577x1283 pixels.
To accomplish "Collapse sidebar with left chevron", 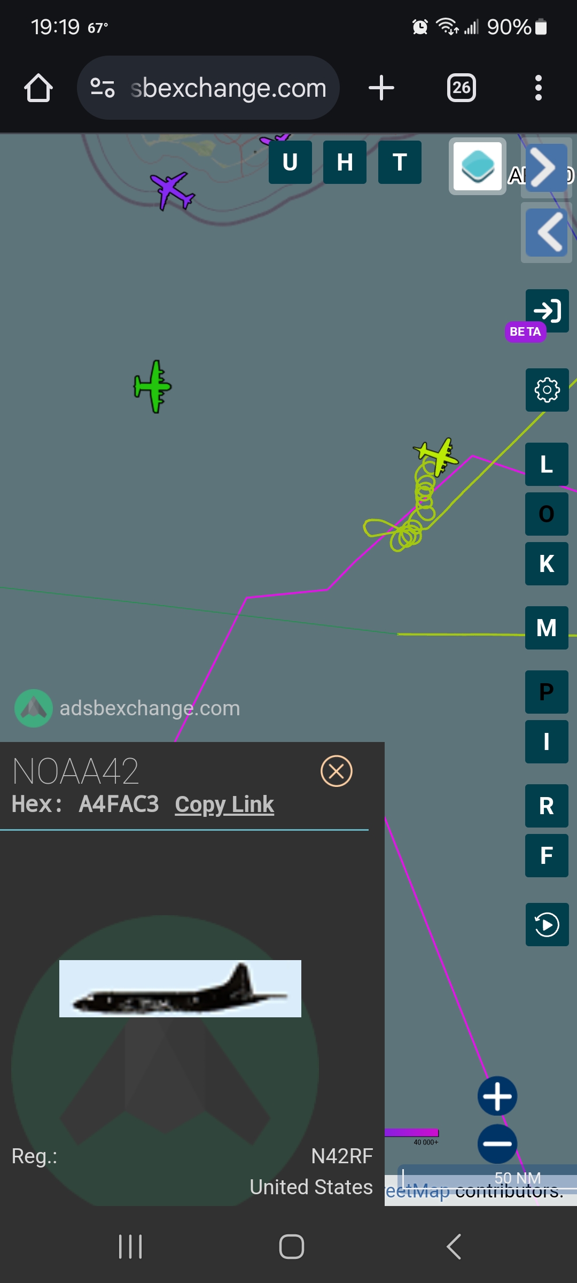I will (547, 232).
